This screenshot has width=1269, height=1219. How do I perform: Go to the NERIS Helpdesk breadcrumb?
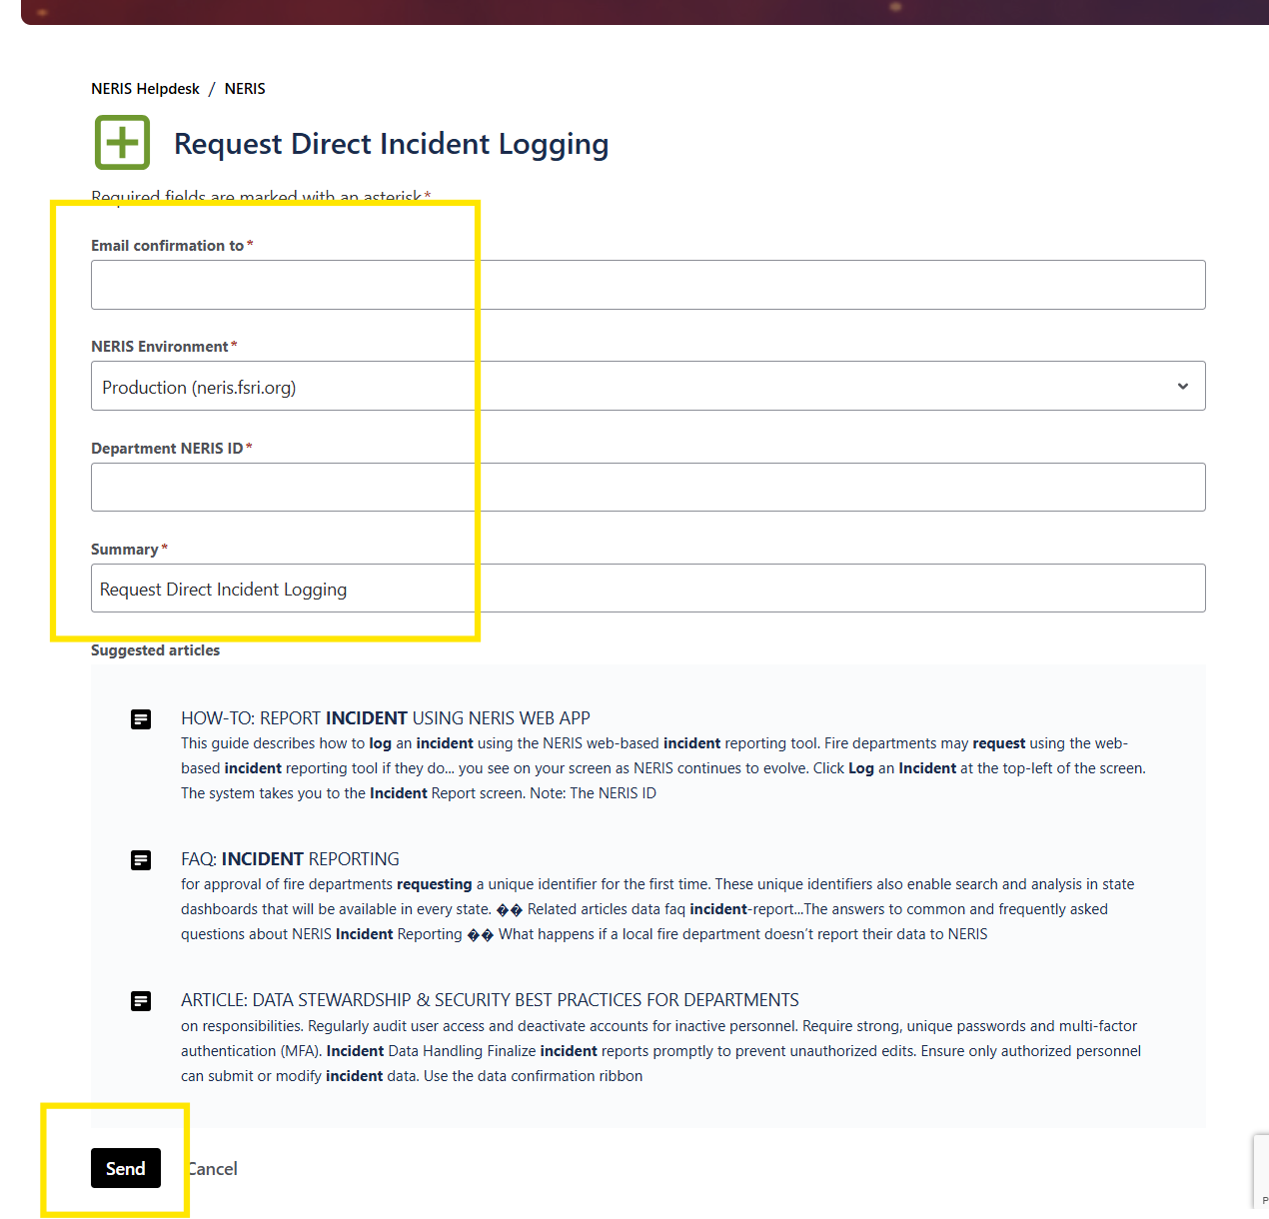point(145,89)
